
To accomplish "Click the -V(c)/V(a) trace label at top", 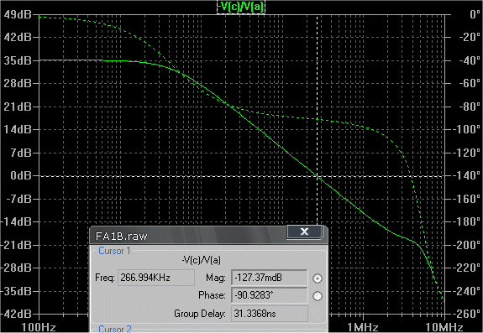I will tap(240, 7).
